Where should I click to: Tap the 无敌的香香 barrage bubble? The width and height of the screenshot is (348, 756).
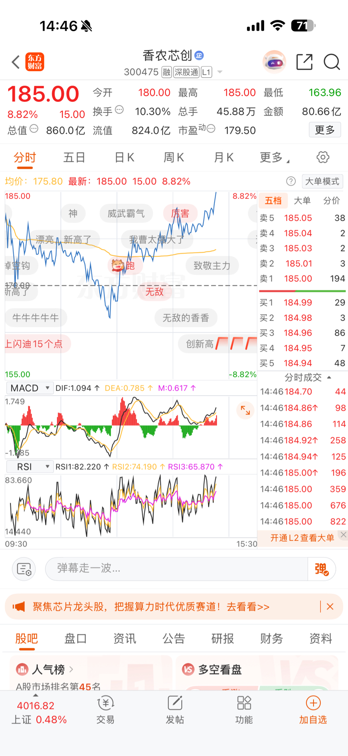tap(186, 318)
